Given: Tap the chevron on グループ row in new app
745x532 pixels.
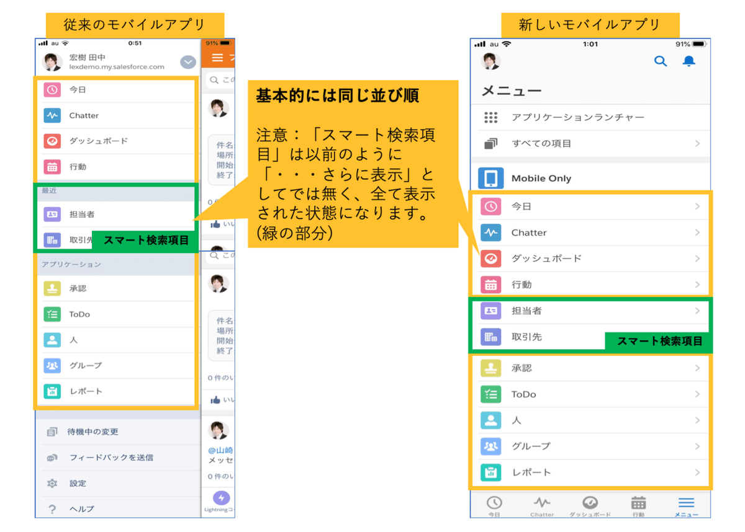Looking at the screenshot, I should tap(698, 446).
